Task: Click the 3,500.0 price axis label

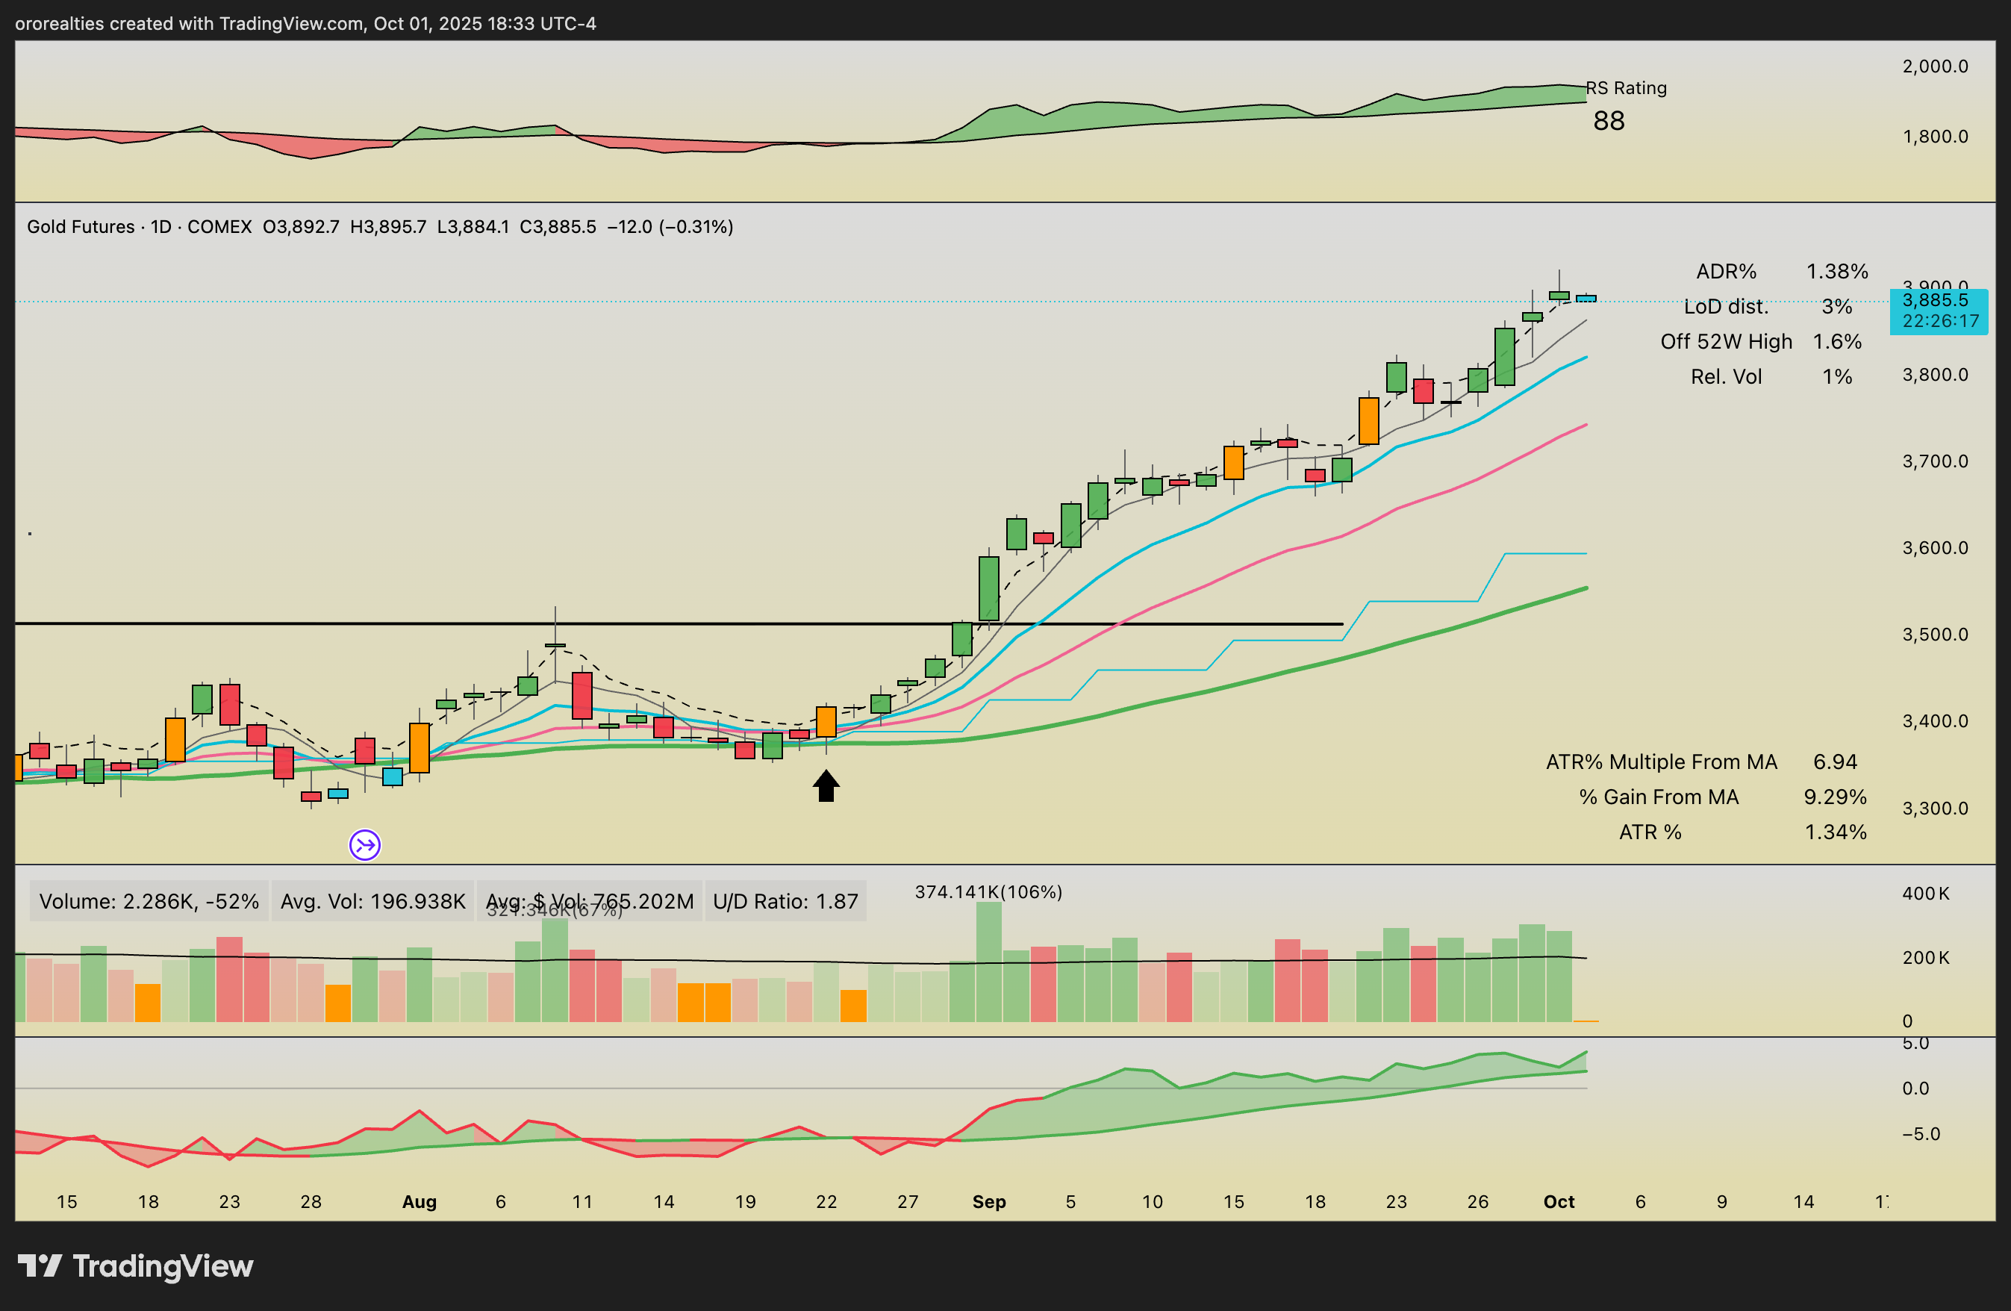Action: click(x=1934, y=634)
